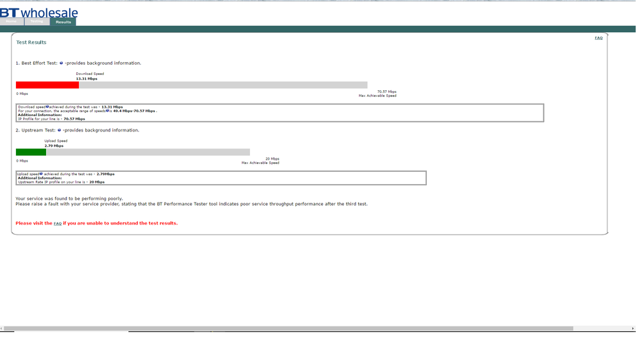Click the horizontal scrollbar thumb
Screen dimensions: 640x359
[288, 328]
